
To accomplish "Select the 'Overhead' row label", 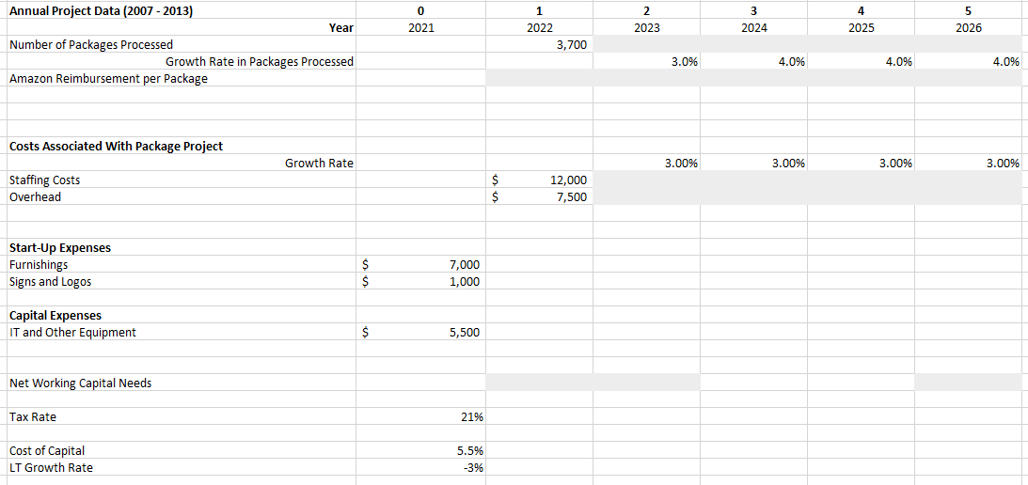I will click(35, 196).
